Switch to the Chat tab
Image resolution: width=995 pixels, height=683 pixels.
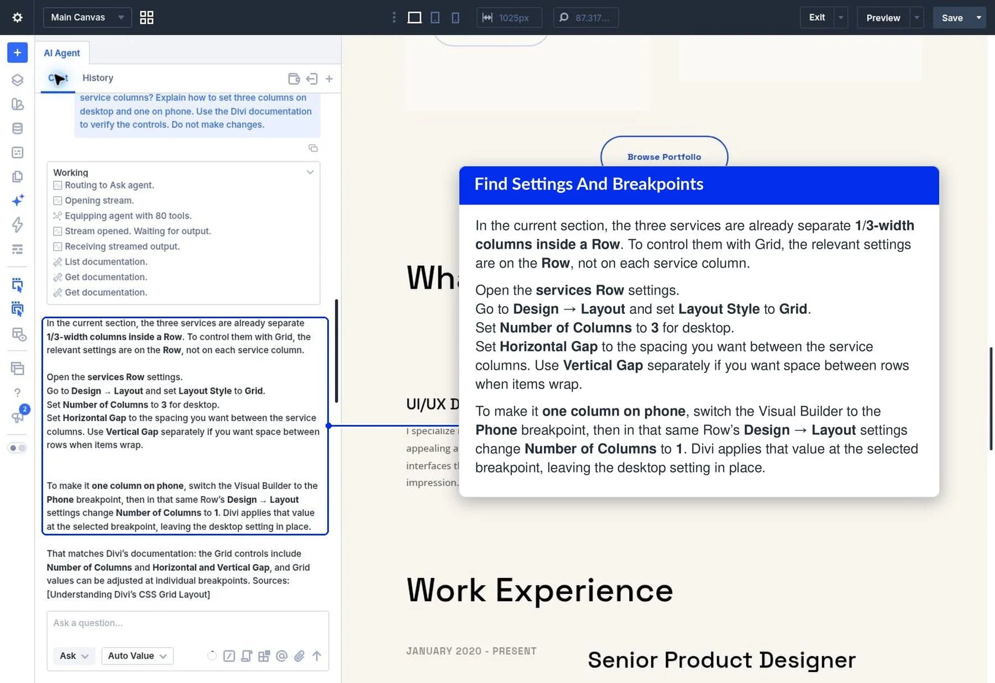(58, 78)
